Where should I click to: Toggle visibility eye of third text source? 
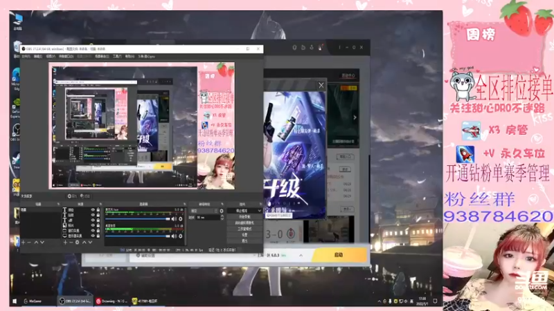[x=93, y=220]
